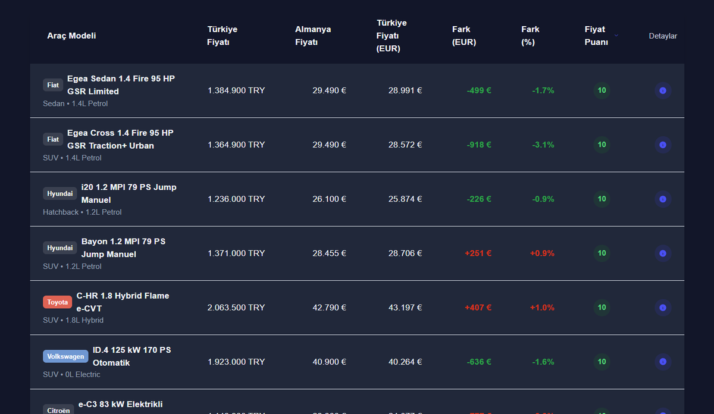Screen dimensions: 714x414
Task: Click EUR price 28.991 €
Action: 405,90
